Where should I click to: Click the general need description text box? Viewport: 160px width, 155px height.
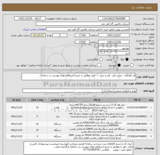[x=79, y=77]
